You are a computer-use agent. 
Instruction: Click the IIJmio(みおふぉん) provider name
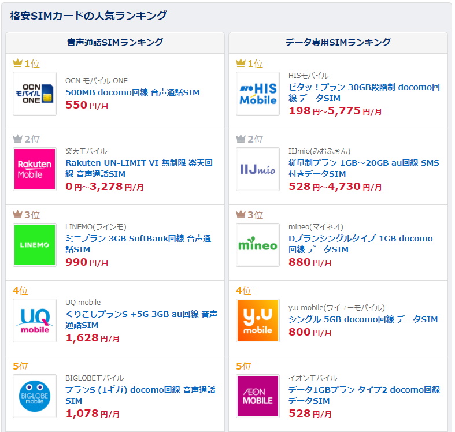pos(320,151)
